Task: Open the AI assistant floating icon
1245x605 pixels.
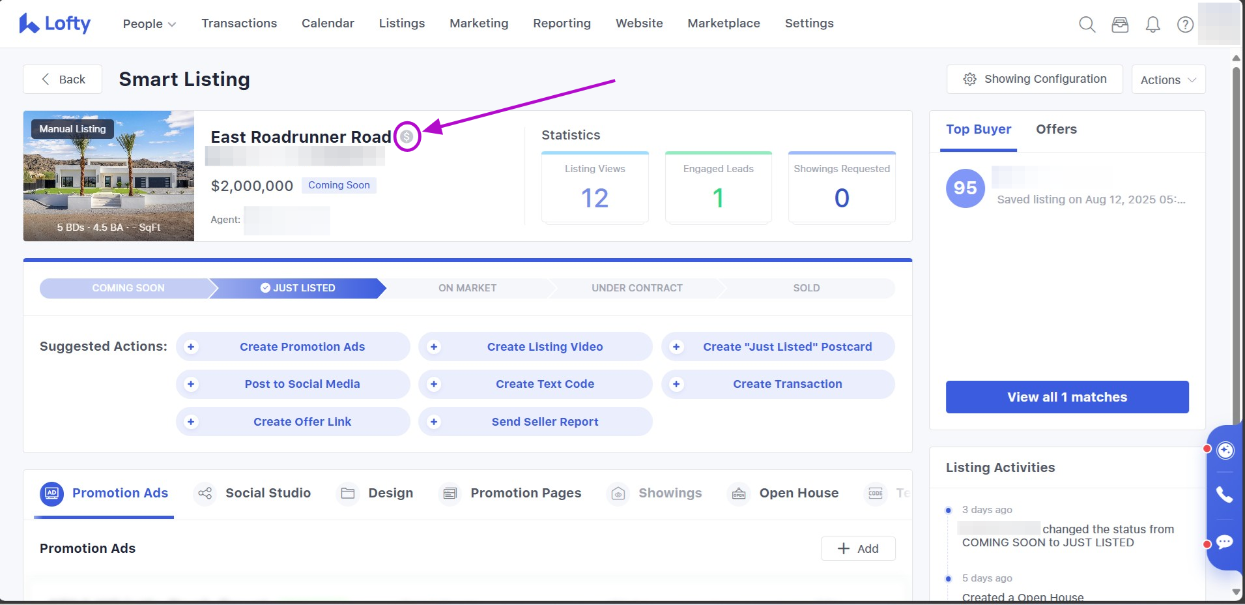Action: click(x=1225, y=450)
